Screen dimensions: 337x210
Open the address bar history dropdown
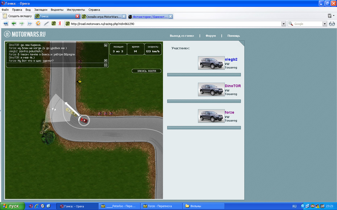(x=283, y=24)
